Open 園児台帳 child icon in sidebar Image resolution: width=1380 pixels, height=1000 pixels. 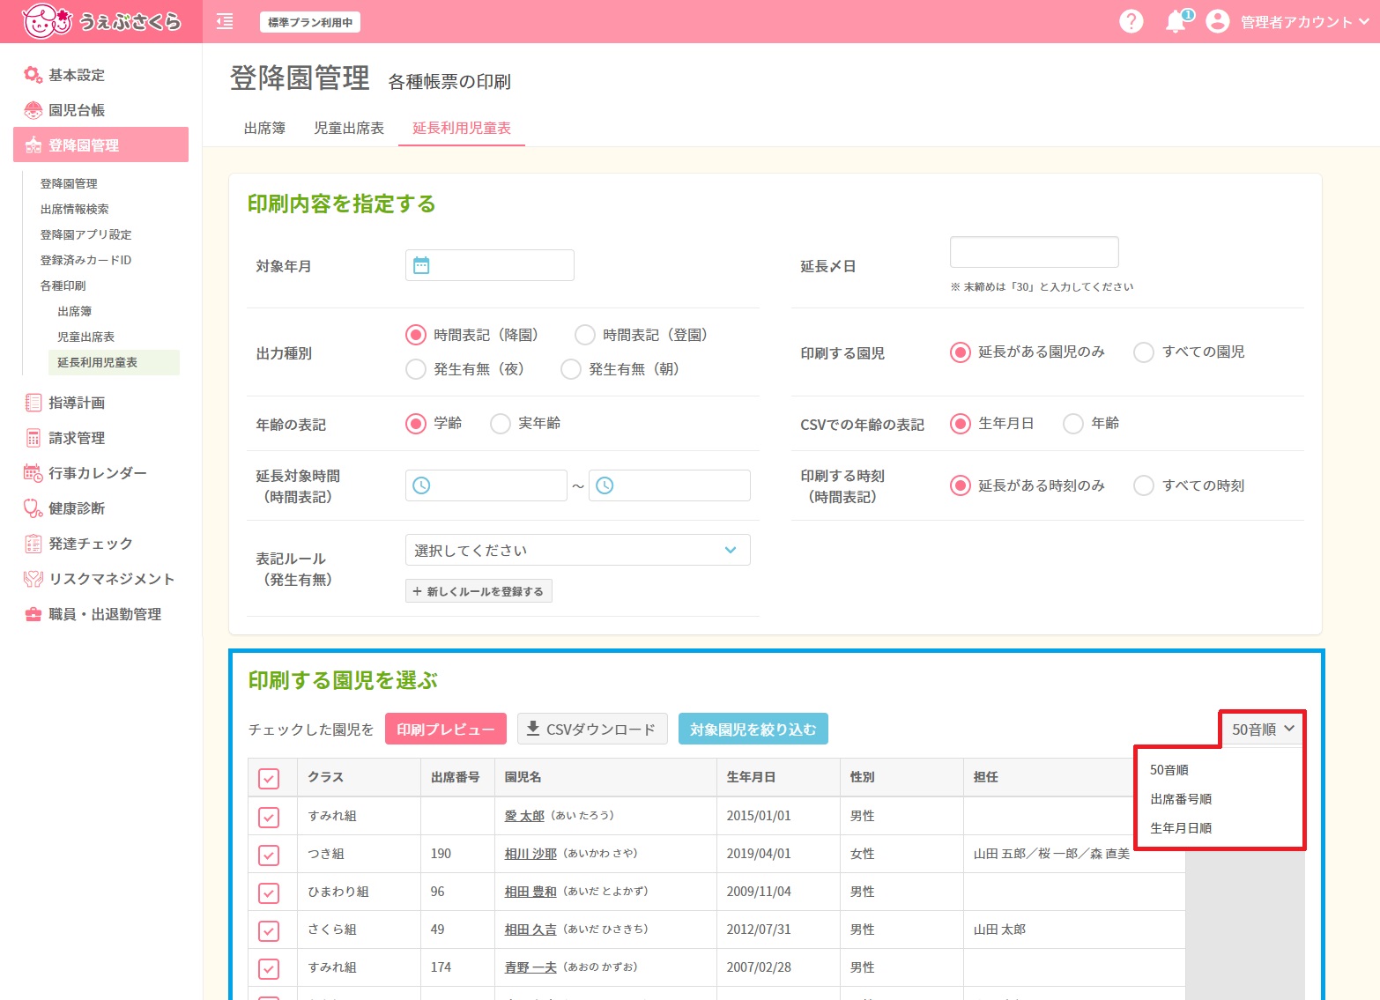coord(33,110)
